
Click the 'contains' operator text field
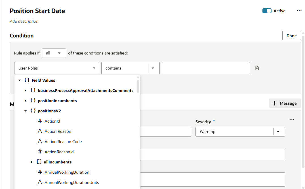[125, 68]
